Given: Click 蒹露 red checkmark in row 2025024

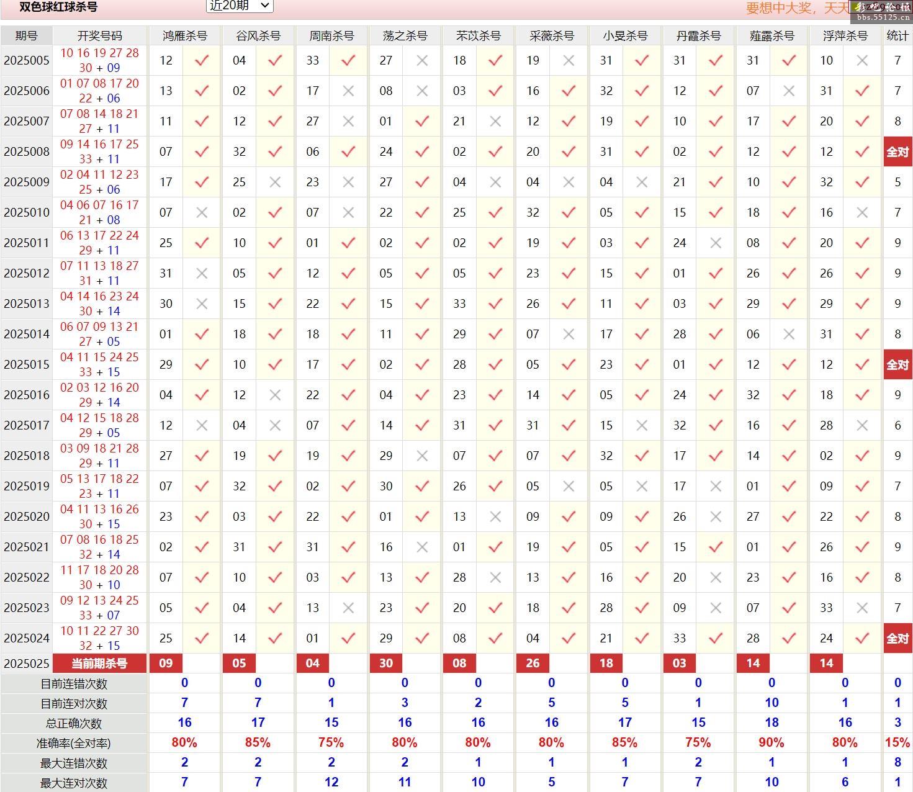Looking at the screenshot, I should [x=789, y=638].
